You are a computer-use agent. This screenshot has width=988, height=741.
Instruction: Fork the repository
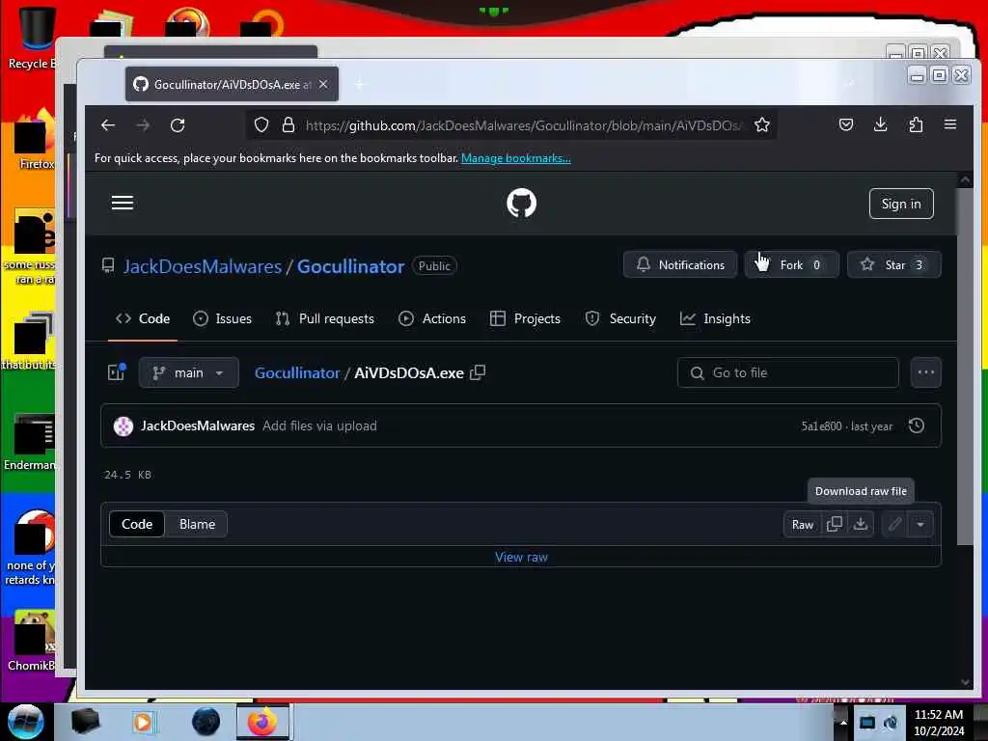point(792,264)
